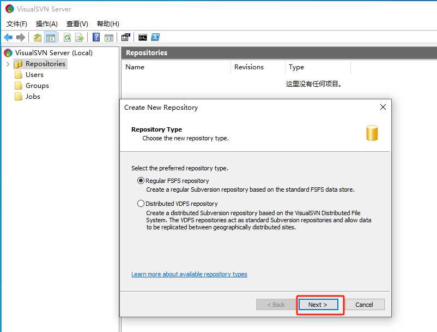Click the Repository Type heading text
Screen dimensions: 437x332
pos(156,129)
